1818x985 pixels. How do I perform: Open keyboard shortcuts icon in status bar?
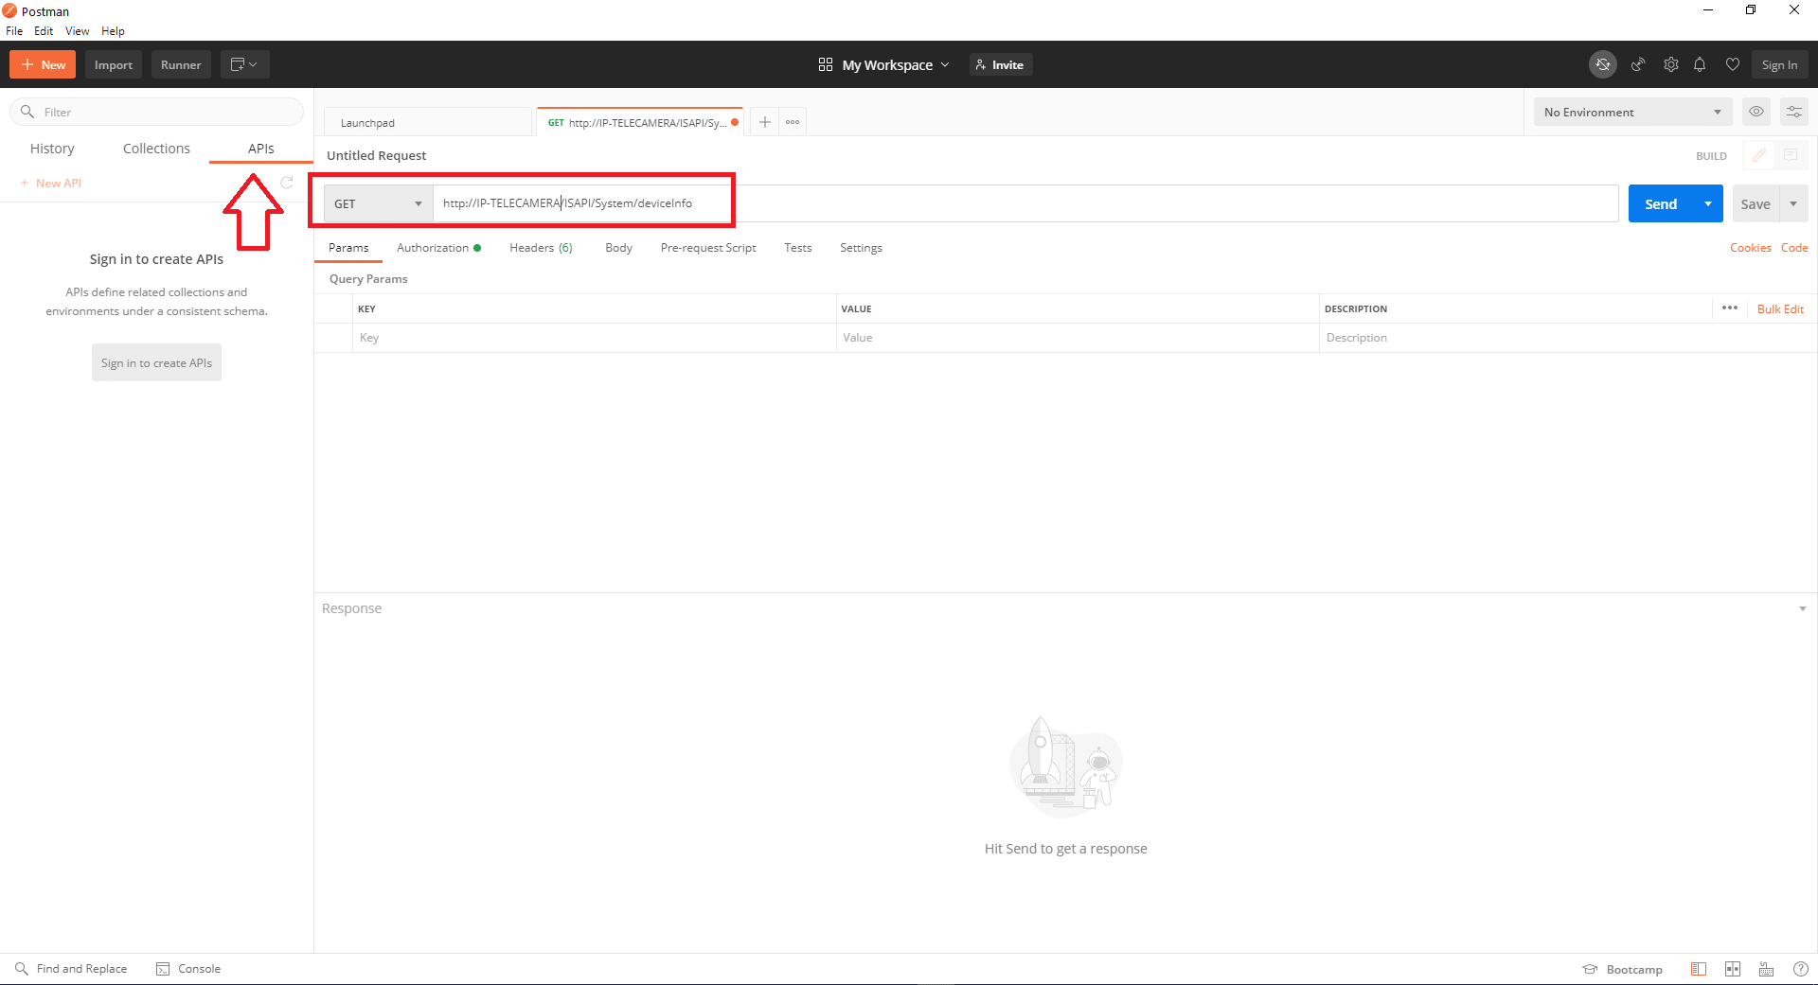tap(1766, 969)
